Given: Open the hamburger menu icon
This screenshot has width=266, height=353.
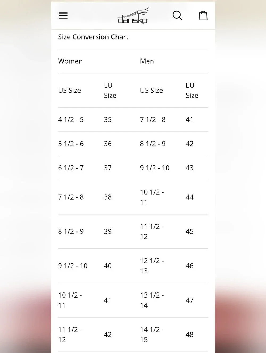Looking at the screenshot, I should coord(63,16).
